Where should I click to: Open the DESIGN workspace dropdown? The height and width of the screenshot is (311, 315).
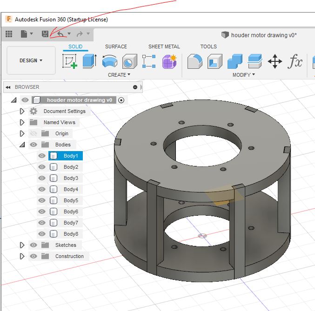pos(31,60)
